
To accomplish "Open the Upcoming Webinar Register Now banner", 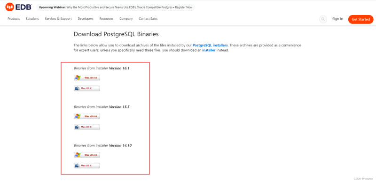I will (x=116, y=8).
